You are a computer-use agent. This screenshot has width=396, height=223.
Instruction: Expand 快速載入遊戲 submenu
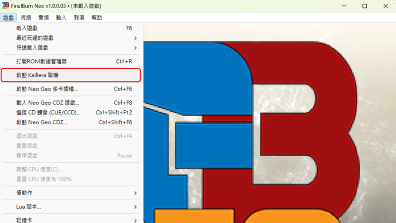click(x=71, y=47)
